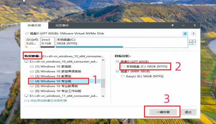Click the 一键恢复 button
Image resolution: width=216 pixels, height=124 pixels.
tap(163, 112)
